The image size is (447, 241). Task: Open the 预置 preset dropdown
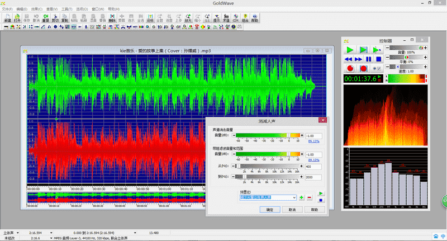pos(294,197)
